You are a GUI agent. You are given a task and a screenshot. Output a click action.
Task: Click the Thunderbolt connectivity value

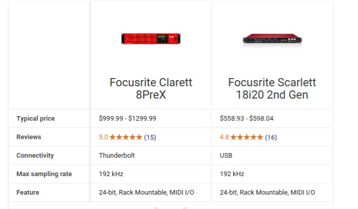click(117, 156)
